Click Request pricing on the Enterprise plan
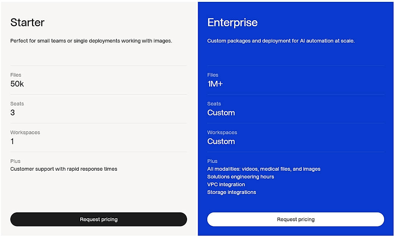This screenshot has width=394, height=236. coord(296,219)
